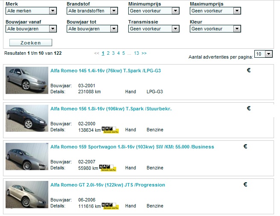Click the NAP badge on Alfa Romeo 156
The image size is (280, 216).
110,130
